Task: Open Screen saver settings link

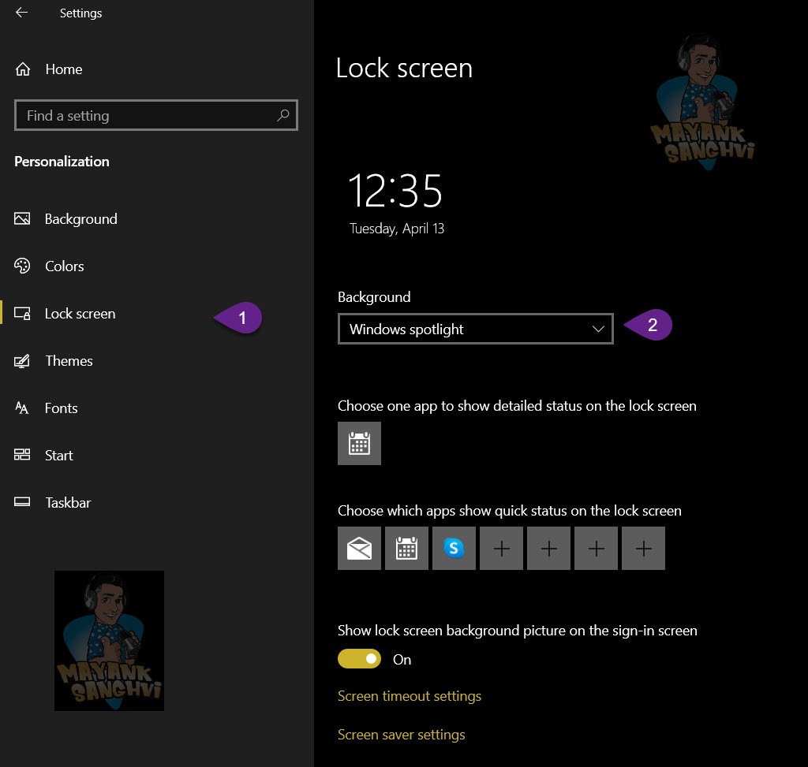Action: pos(401,735)
